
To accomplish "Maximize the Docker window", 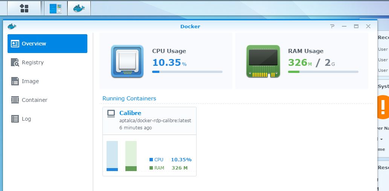I will tap(356, 26).
